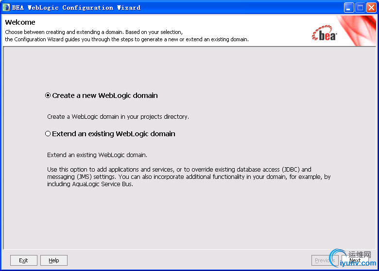
Task: Click the paragraph starting 'Use this option to add applications'
Action: click(189, 177)
